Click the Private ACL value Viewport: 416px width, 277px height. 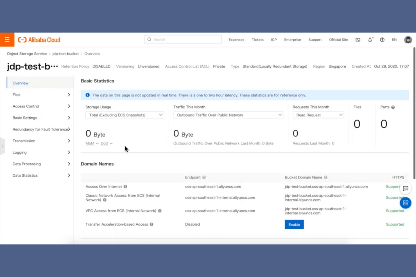[x=219, y=67]
